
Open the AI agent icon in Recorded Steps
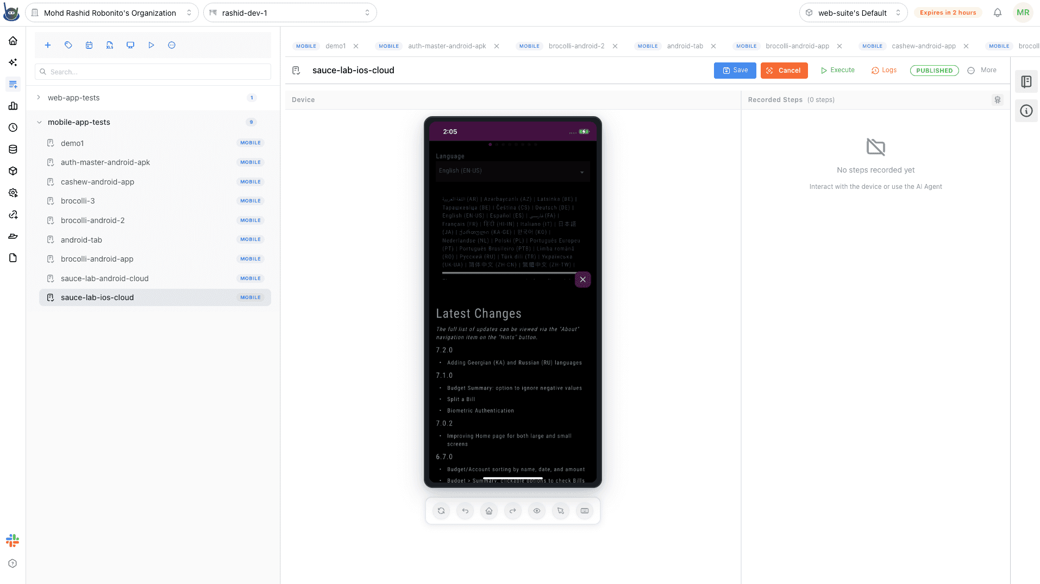(998, 100)
